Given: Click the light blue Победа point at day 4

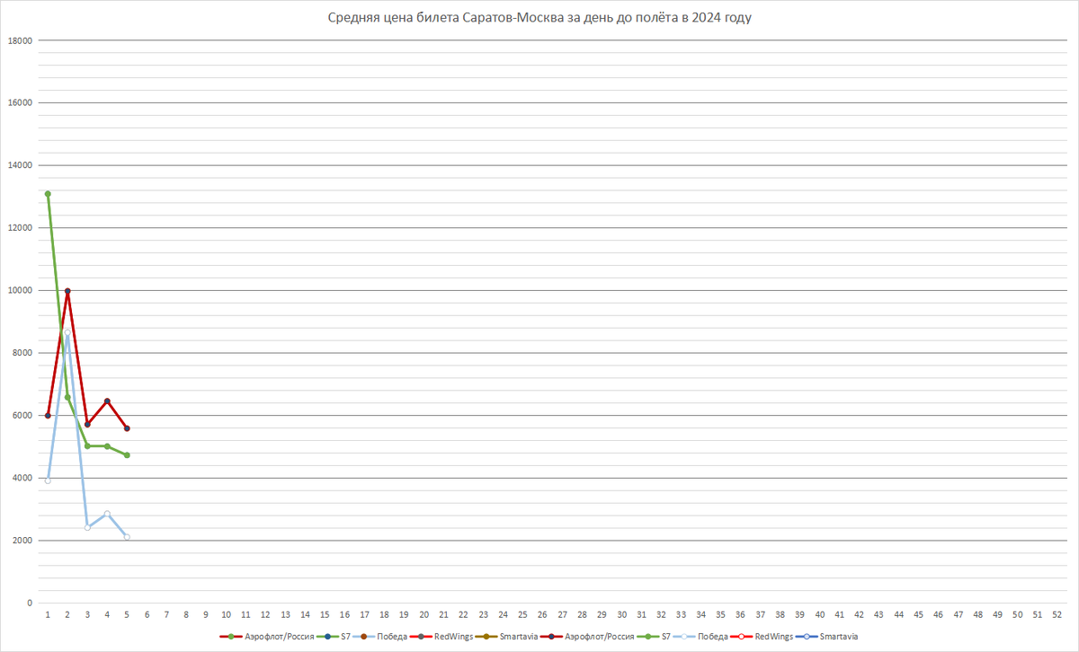Looking at the screenshot, I should tap(107, 514).
